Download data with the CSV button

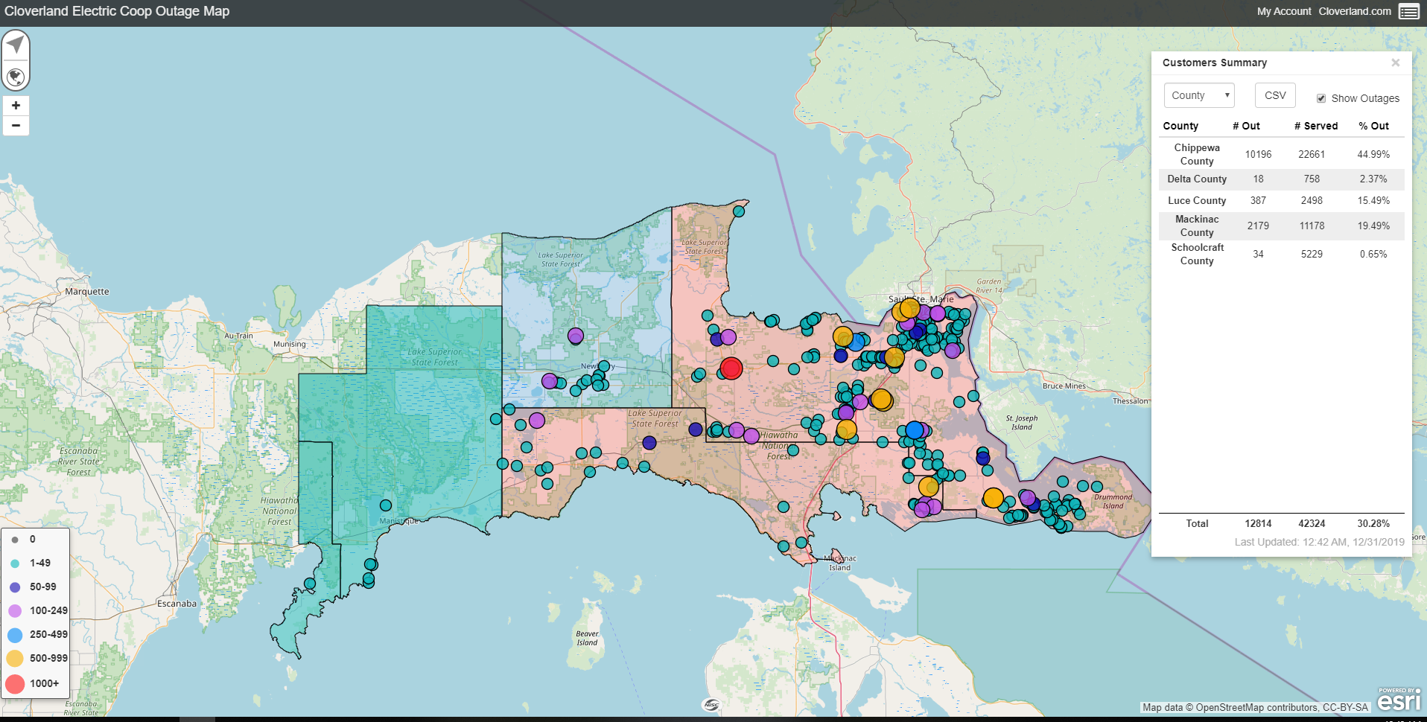coord(1275,95)
